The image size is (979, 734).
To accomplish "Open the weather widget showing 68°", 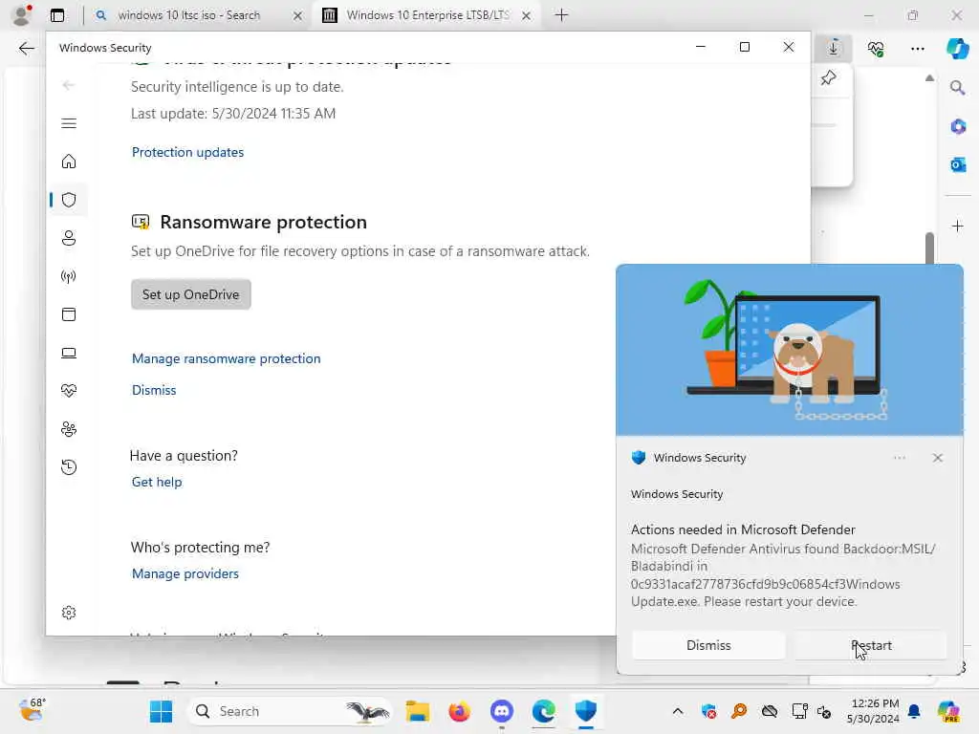I will click(33, 710).
